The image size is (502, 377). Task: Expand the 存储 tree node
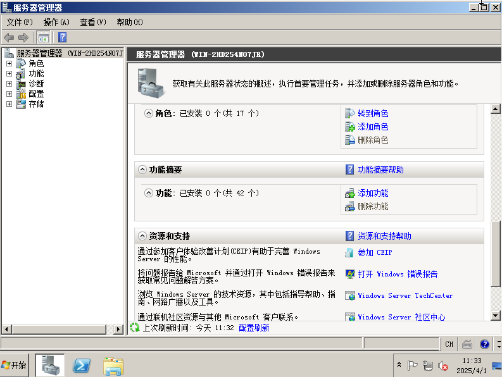(x=9, y=104)
